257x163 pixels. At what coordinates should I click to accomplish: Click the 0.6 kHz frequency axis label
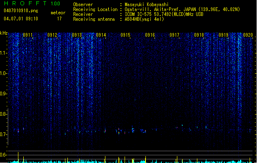click(x=3, y=155)
